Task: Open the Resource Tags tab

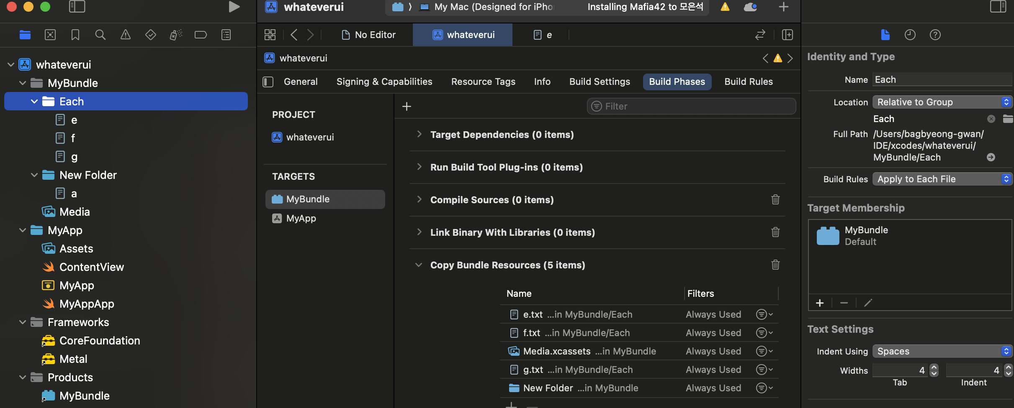Action: pyautogui.click(x=483, y=82)
